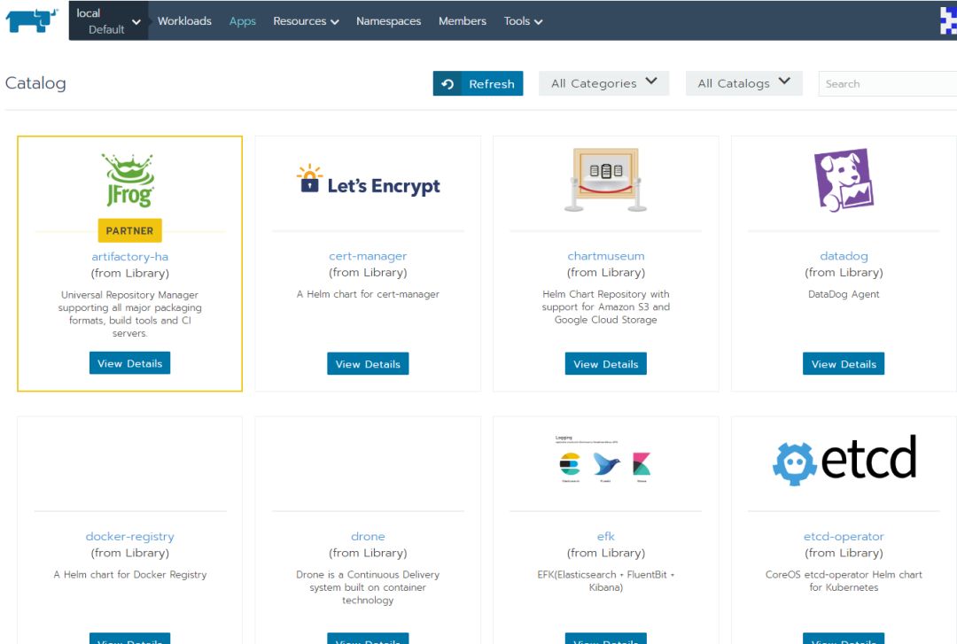Open the artifactory-ha link
Image resolution: width=957 pixels, height=644 pixels.
click(x=130, y=256)
